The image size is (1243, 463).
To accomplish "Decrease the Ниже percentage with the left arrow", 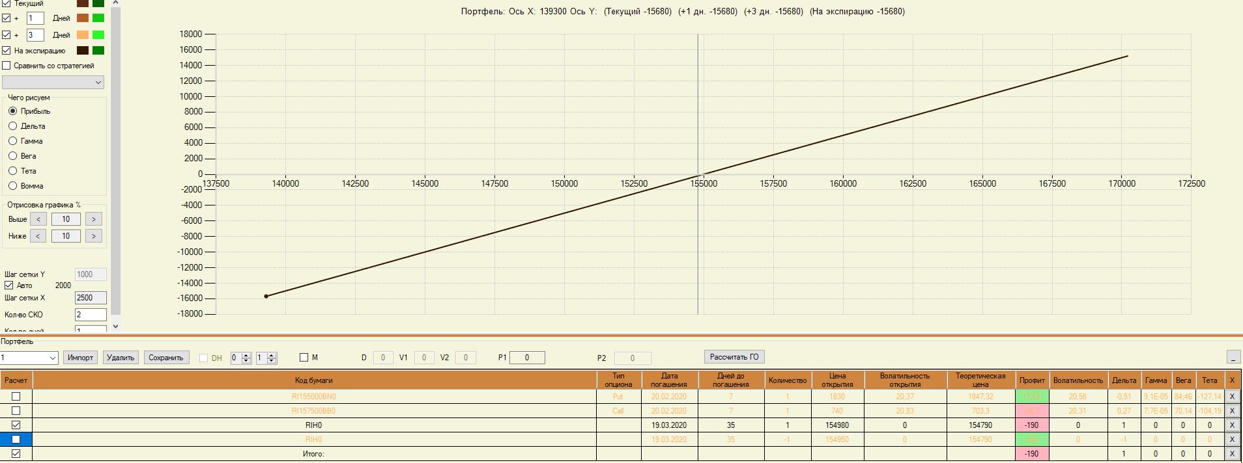I will 38,236.
